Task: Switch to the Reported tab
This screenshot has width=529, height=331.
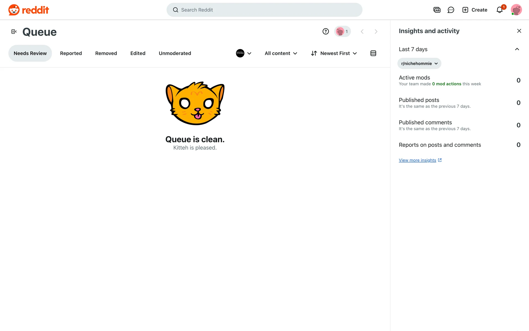Action: (x=71, y=53)
